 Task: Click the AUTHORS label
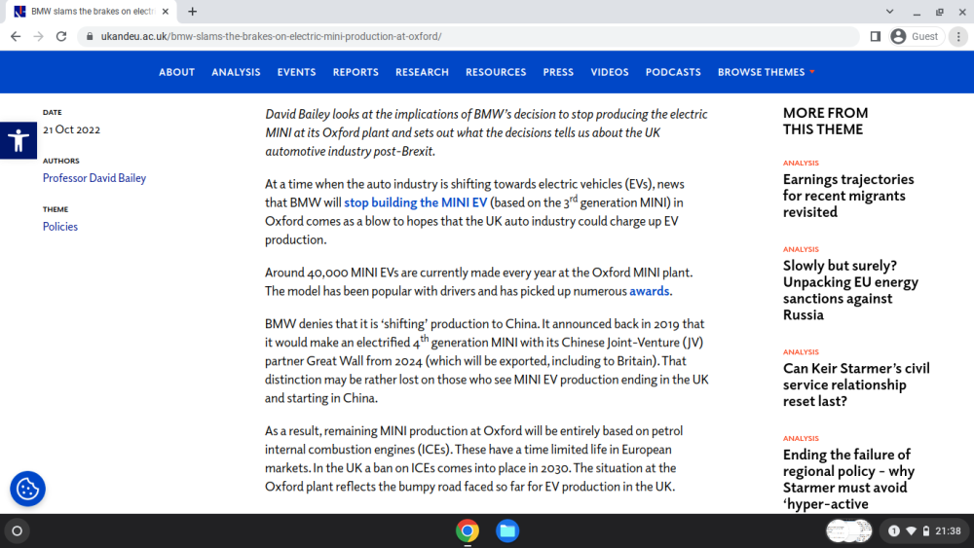pyautogui.click(x=60, y=161)
